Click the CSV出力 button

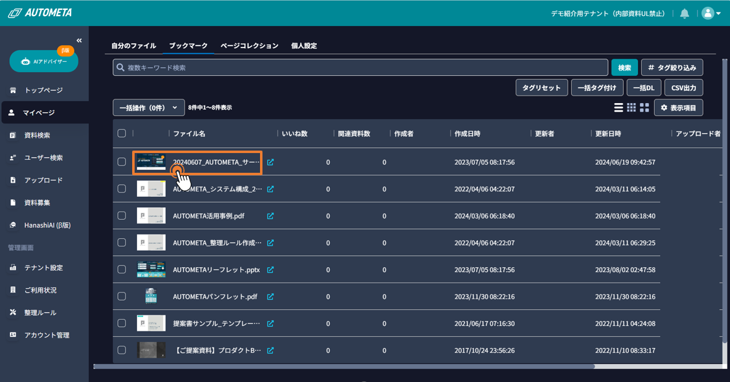[684, 88]
